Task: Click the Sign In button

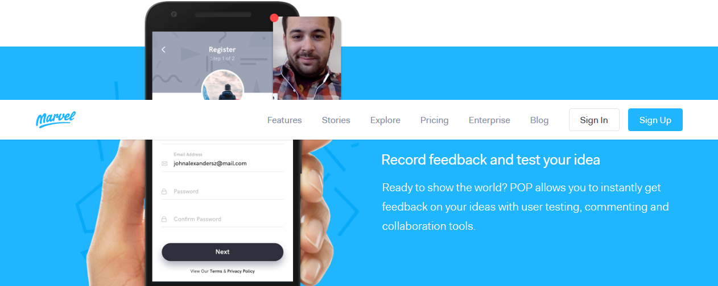Action: tap(594, 120)
